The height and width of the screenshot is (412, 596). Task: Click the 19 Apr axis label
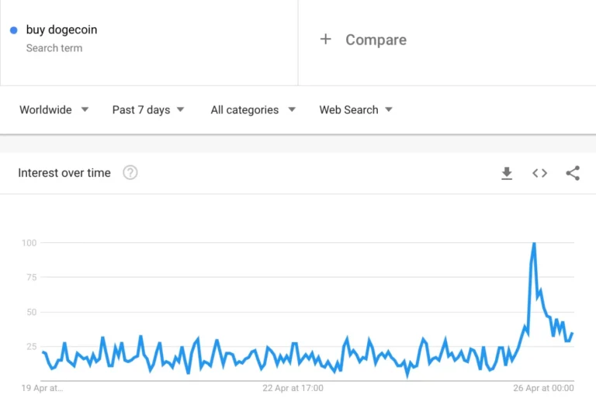click(42, 388)
